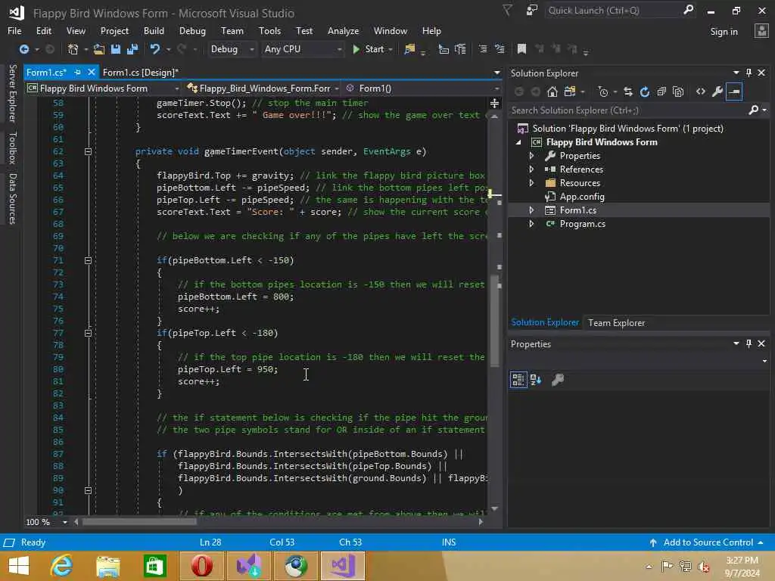Click the View Code icon in Solution Explorer

point(700,92)
